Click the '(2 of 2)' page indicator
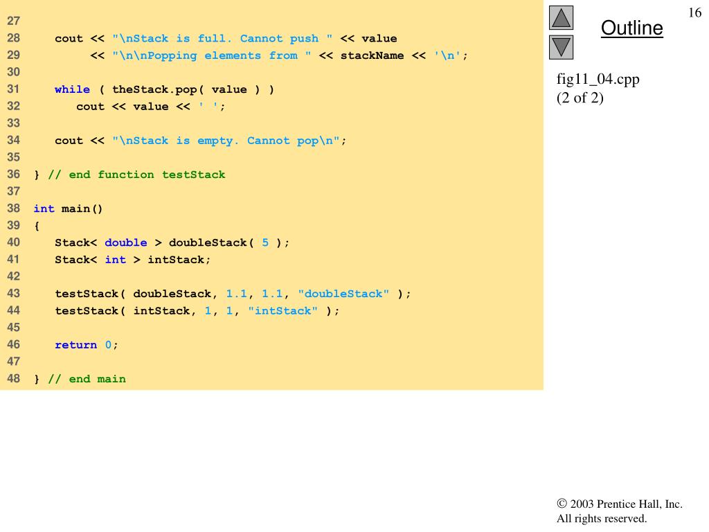Viewport: 709px width, 532px height. pyautogui.click(x=580, y=98)
